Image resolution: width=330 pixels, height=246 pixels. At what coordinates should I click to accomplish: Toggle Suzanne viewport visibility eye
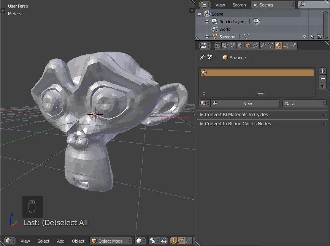click(x=304, y=36)
